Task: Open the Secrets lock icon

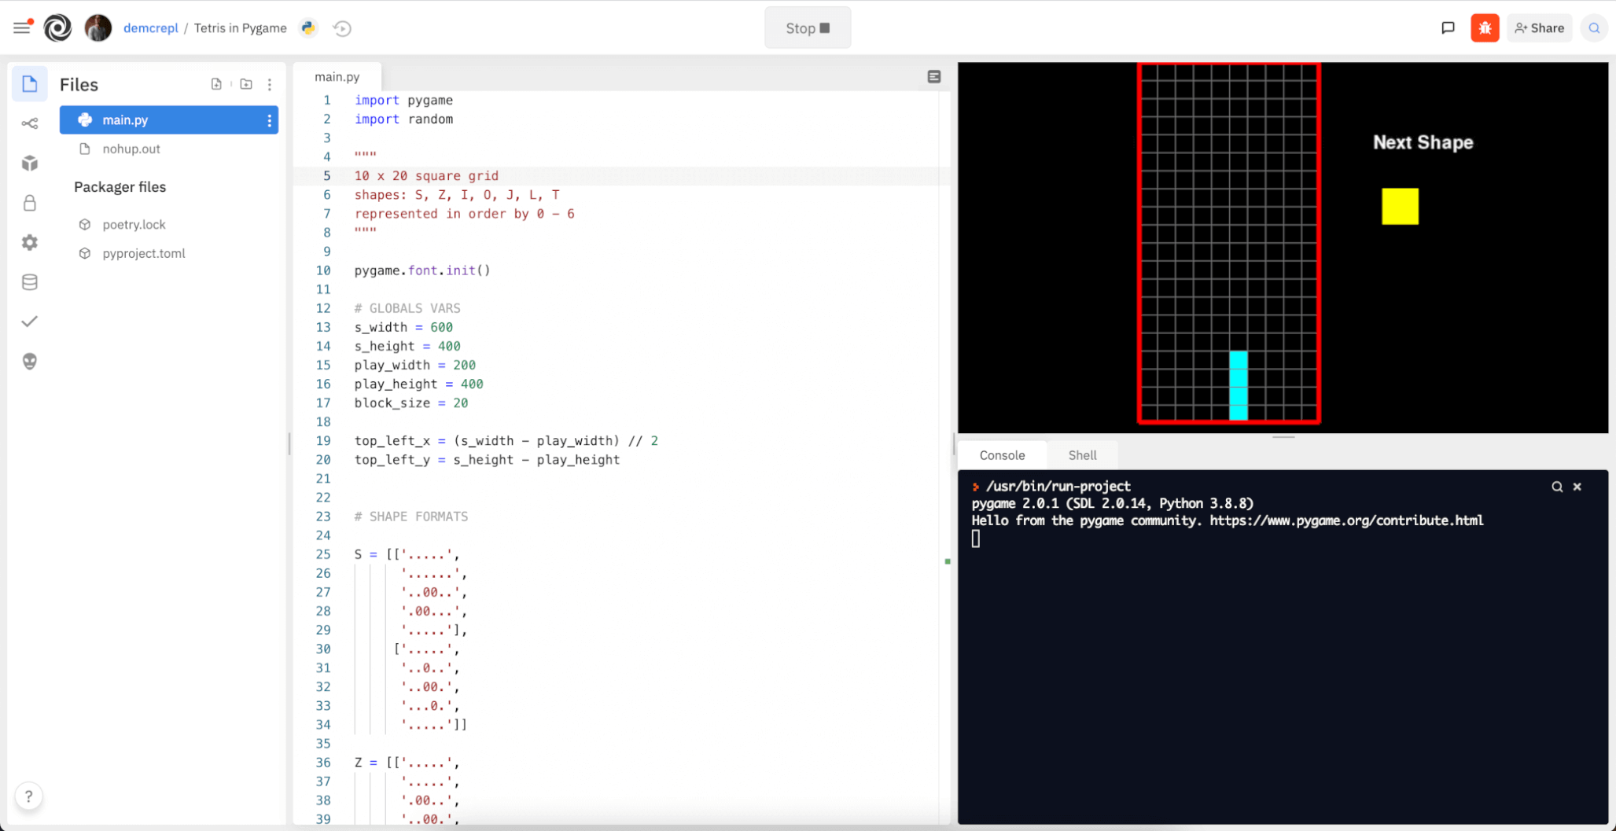Action: pos(30,203)
